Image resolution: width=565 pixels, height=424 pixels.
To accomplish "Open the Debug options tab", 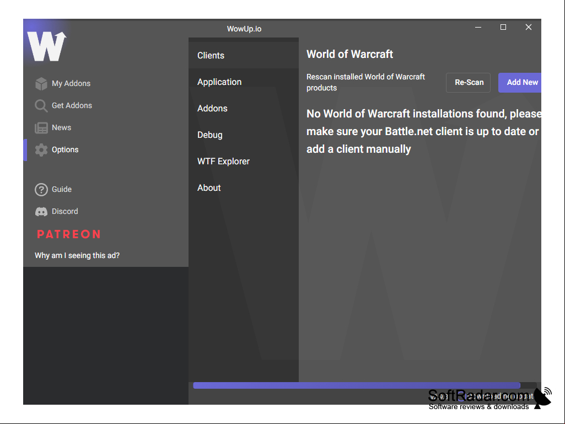I will pyautogui.click(x=244, y=135).
